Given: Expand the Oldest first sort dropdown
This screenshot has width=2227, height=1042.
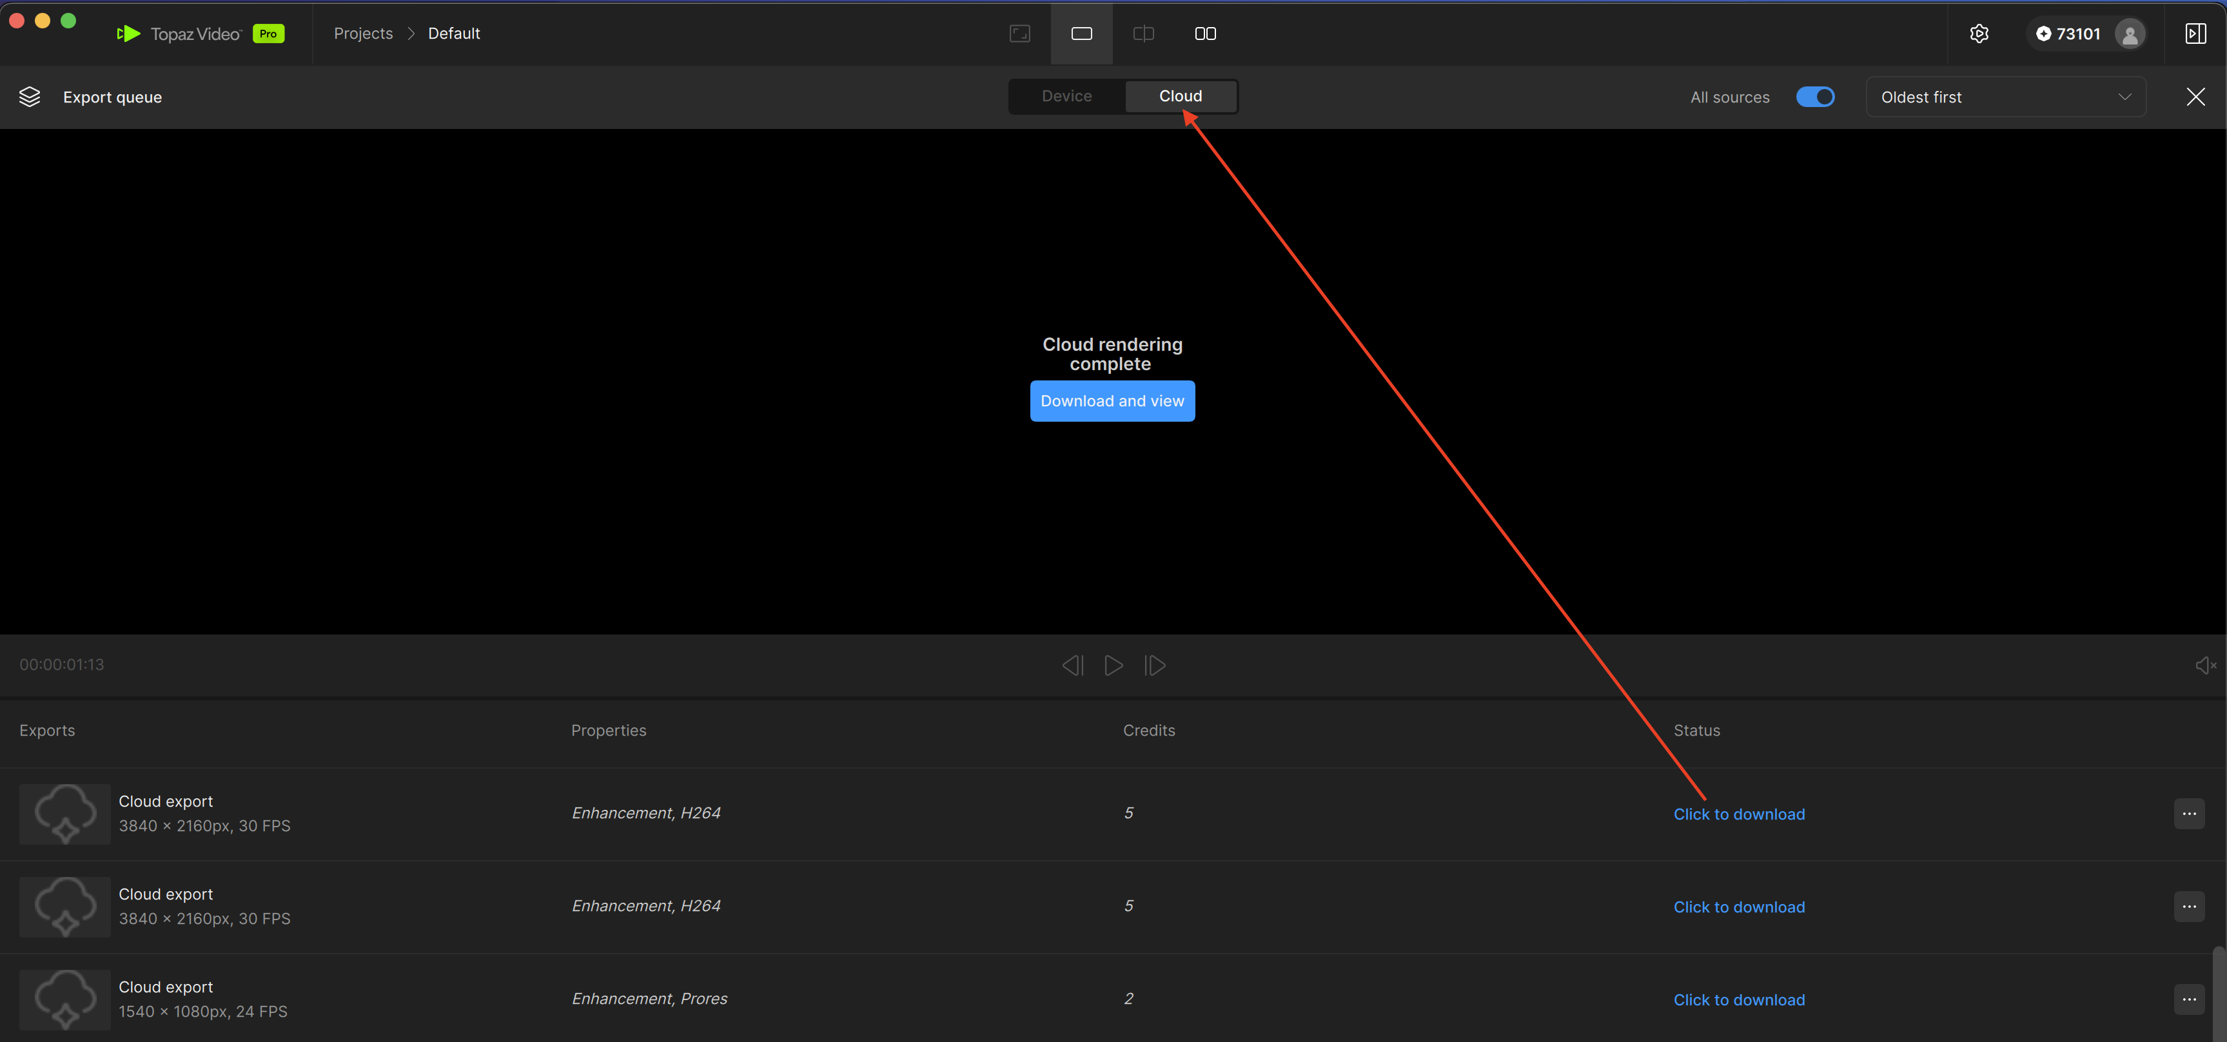Looking at the screenshot, I should [2006, 97].
